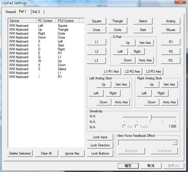Click D-Pad Down button

click(128, 60)
